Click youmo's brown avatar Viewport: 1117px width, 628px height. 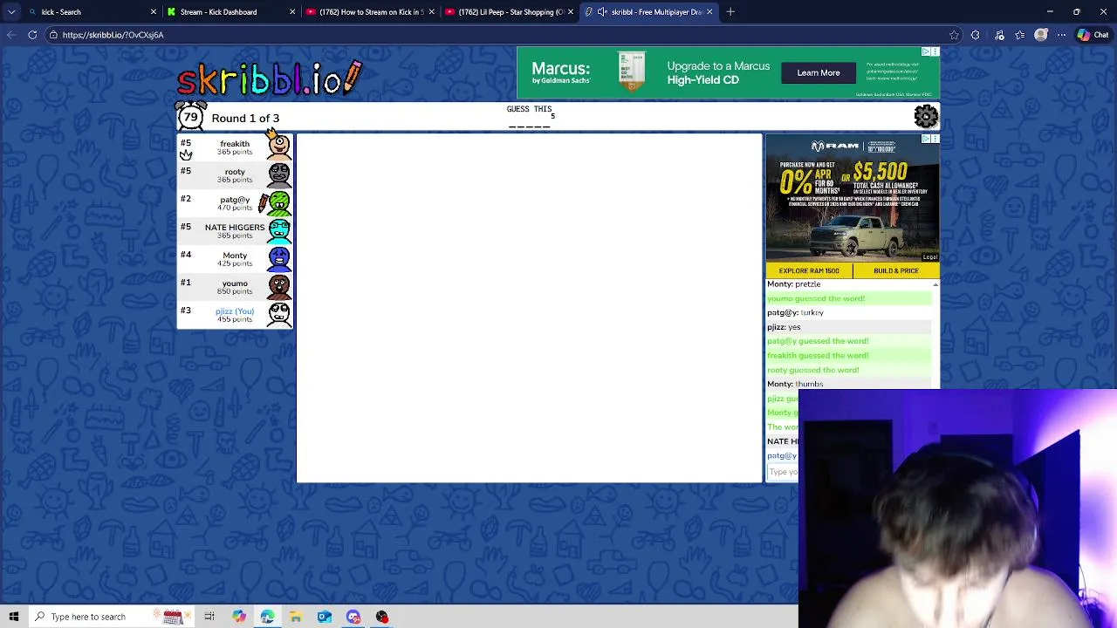click(279, 286)
